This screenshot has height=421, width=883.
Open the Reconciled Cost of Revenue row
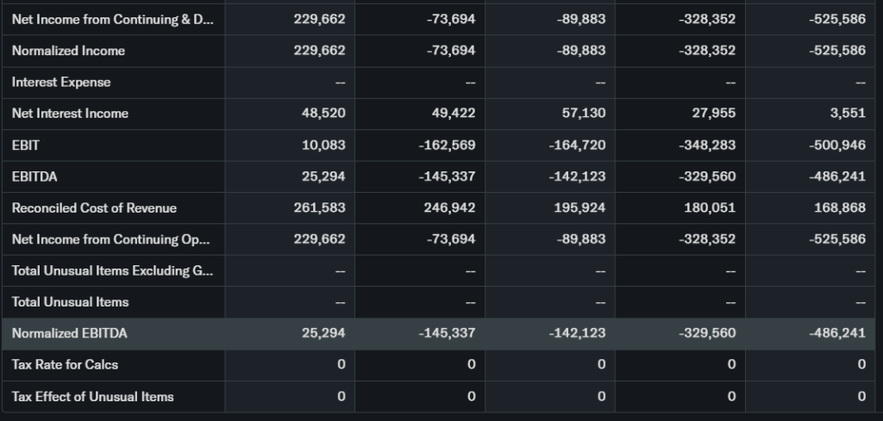click(x=94, y=207)
